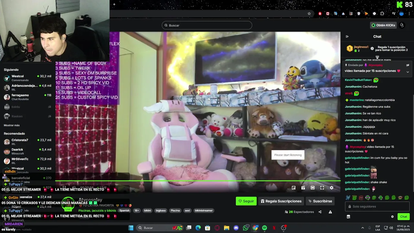Select the Piscina tag
Viewport: 414px width, 233px height.
[x=175, y=210]
